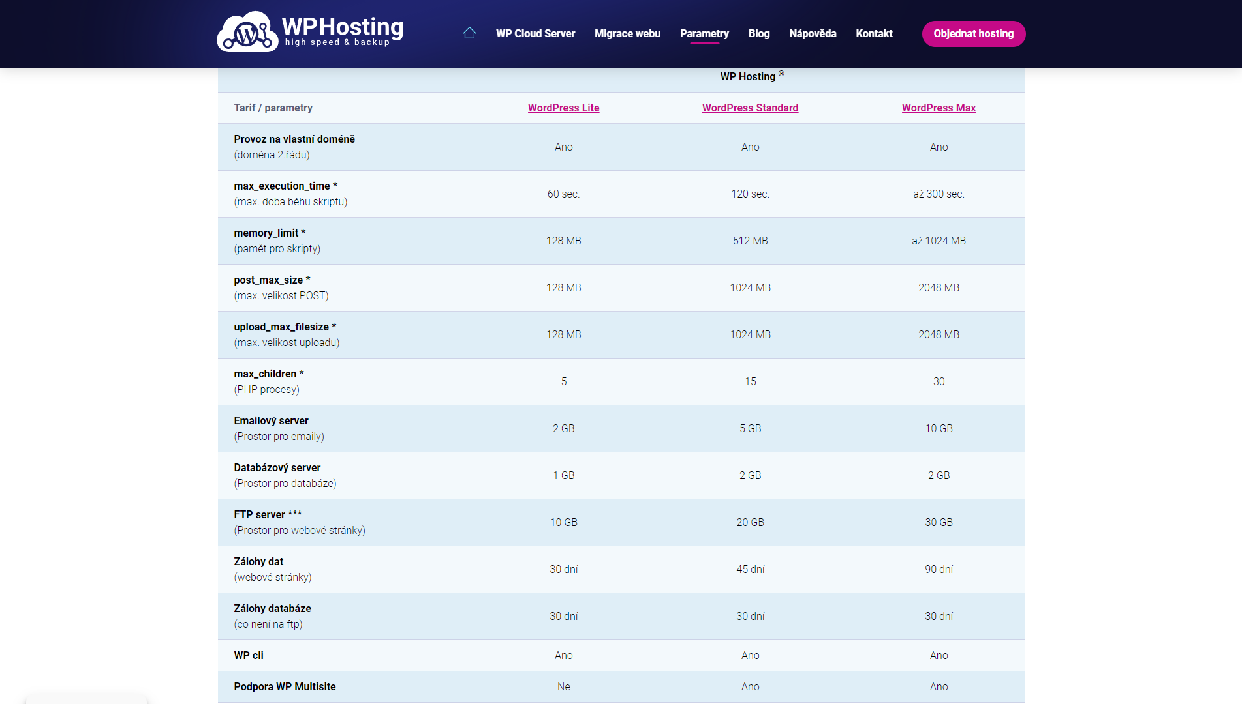Image resolution: width=1242 pixels, height=704 pixels.
Task: Click the 'až 1024 MB' cell
Action: (x=939, y=241)
